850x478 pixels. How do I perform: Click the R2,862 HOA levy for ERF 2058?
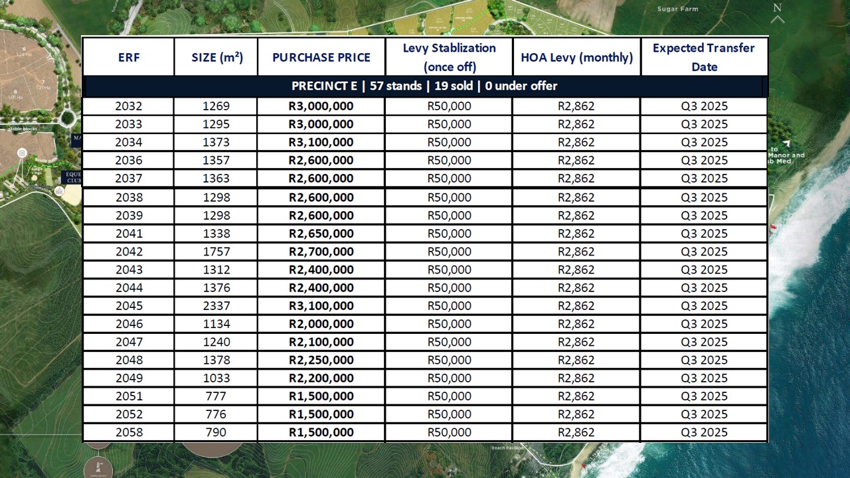[576, 432]
